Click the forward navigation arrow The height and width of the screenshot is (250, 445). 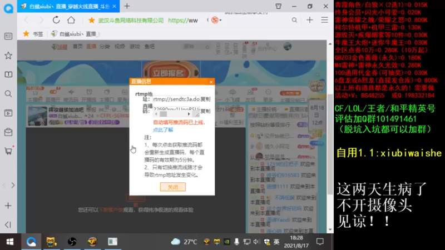point(41,20)
